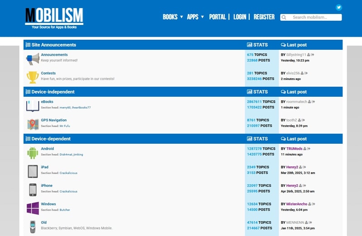The height and width of the screenshot is (236, 362).
Task: Open the Contests forum
Action: pyautogui.click(x=48, y=73)
